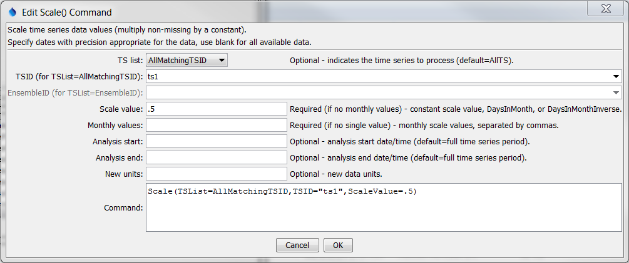Viewport: 629px width, 263px height.
Task: Click the "Monthly values:" label
Action: point(115,125)
